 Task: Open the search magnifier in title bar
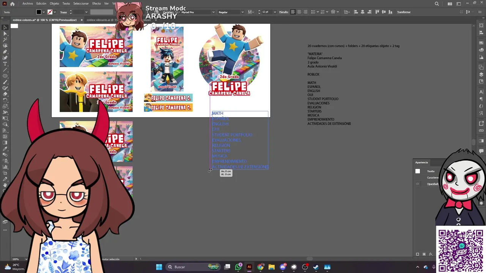(437, 4)
